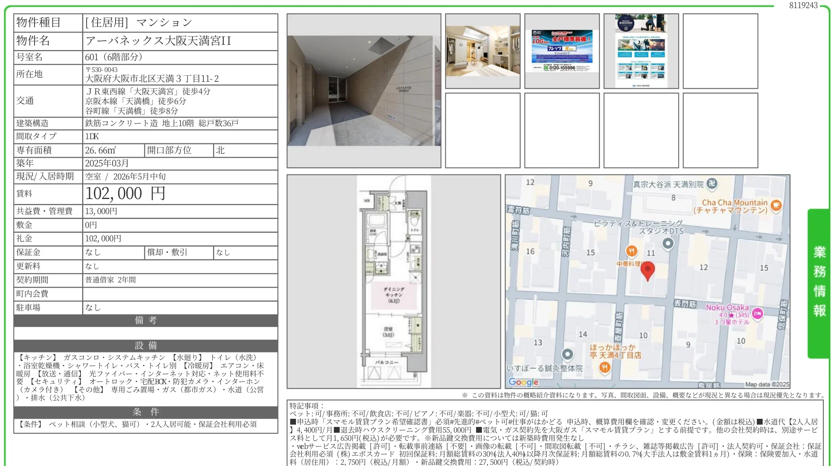Click the 設備 section header
The image size is (836, 466).
tap(146, 346)
